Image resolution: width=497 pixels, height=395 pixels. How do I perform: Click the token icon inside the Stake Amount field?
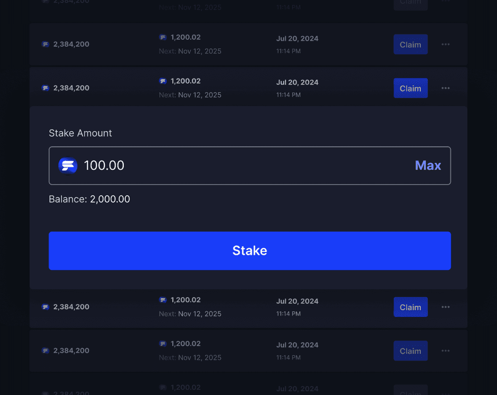[67, 165]
